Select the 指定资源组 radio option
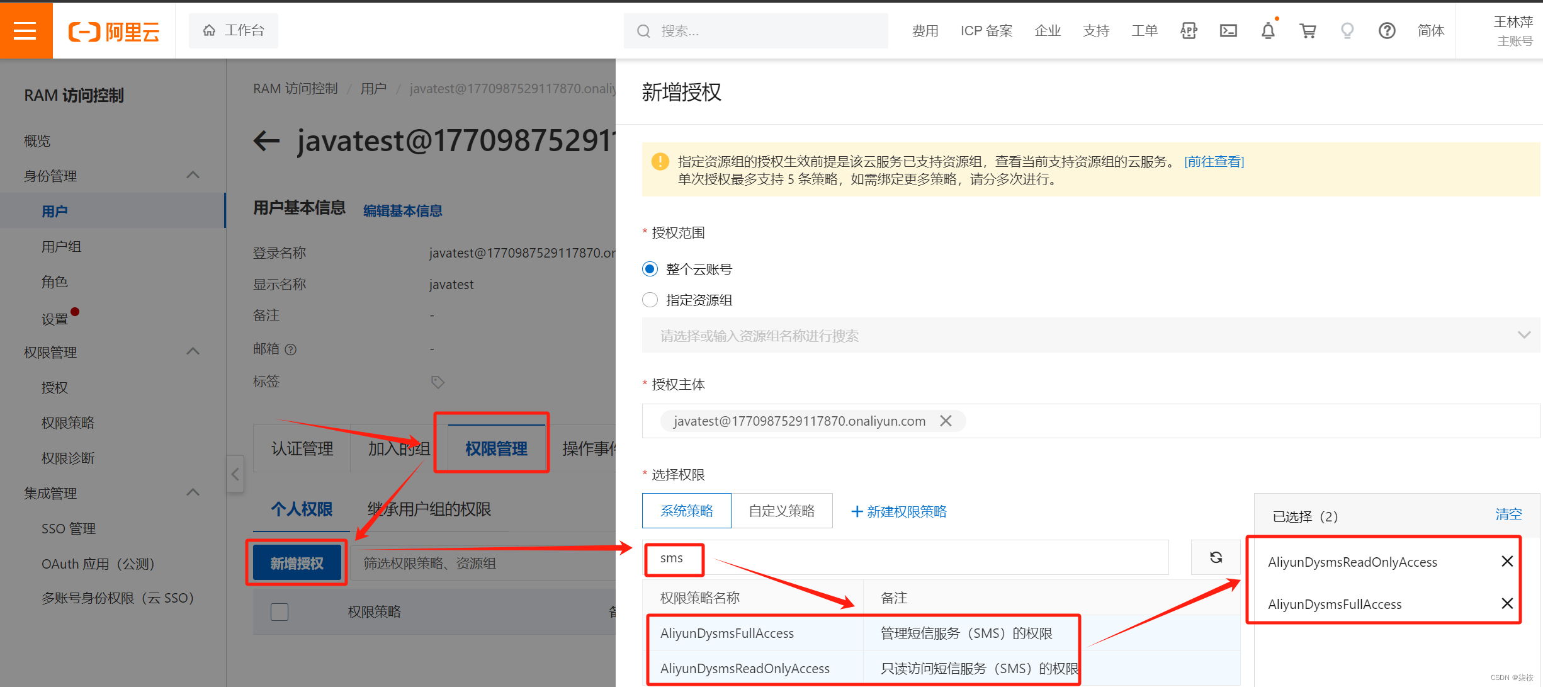Image resolution: width=1543 pixels, height=687 pixels. click(650, 300)
